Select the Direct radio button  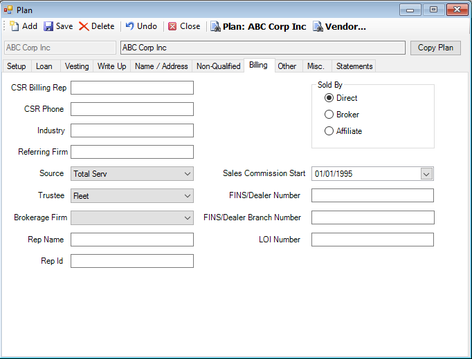[x=329, y=98]
